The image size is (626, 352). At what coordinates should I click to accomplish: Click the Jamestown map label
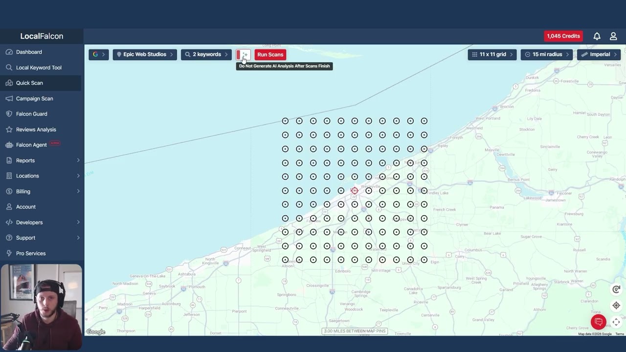tap(556, 200)
